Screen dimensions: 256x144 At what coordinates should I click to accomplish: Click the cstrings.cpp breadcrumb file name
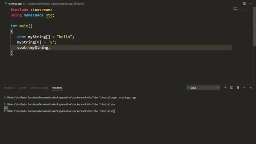point(15,4)
